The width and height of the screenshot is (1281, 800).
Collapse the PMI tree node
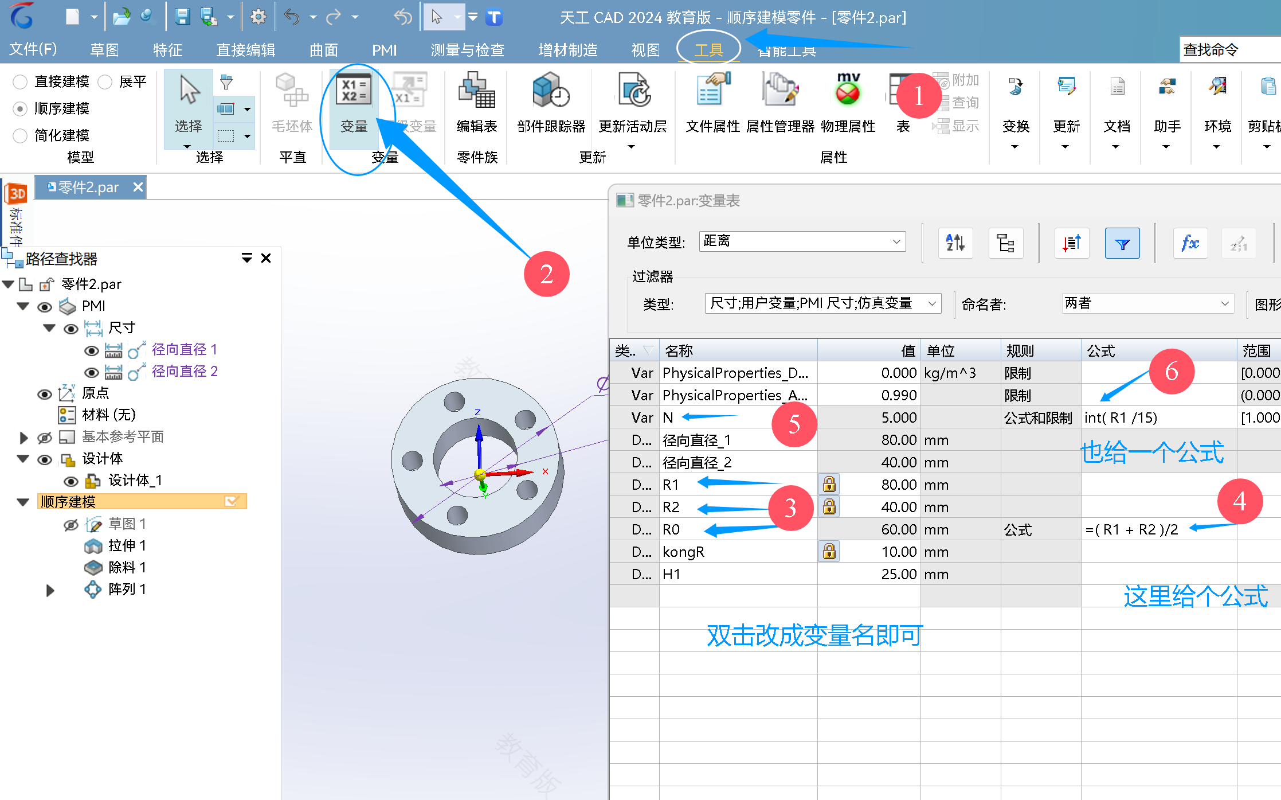coord(23,306)
